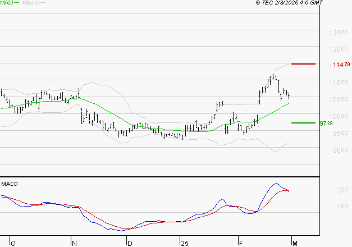
Task: Select the 9000 price axis label
Action: [340, 150]
